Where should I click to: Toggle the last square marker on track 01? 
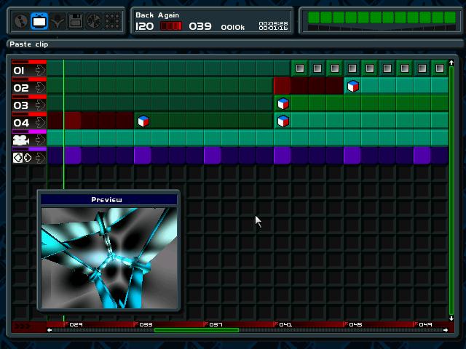click(440, 69)
